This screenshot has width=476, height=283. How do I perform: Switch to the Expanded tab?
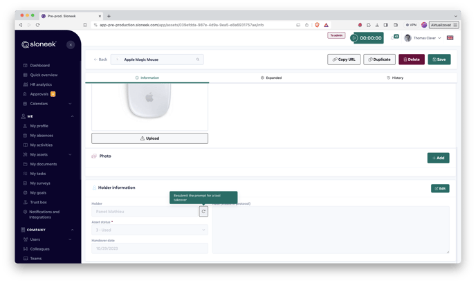coord(271,77)
